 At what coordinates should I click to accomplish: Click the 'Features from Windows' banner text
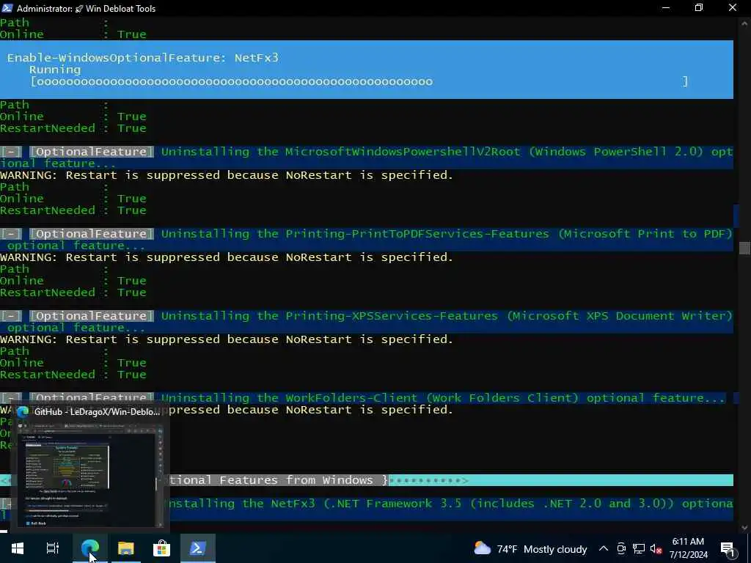coord(296,480)
